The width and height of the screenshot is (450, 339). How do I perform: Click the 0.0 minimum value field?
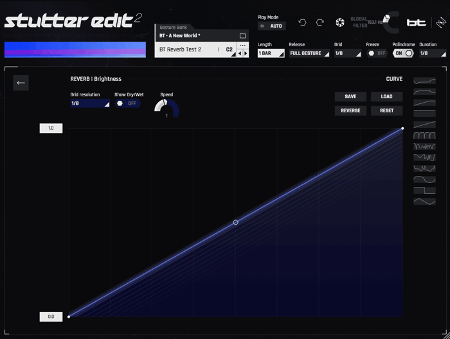[51, 317]
